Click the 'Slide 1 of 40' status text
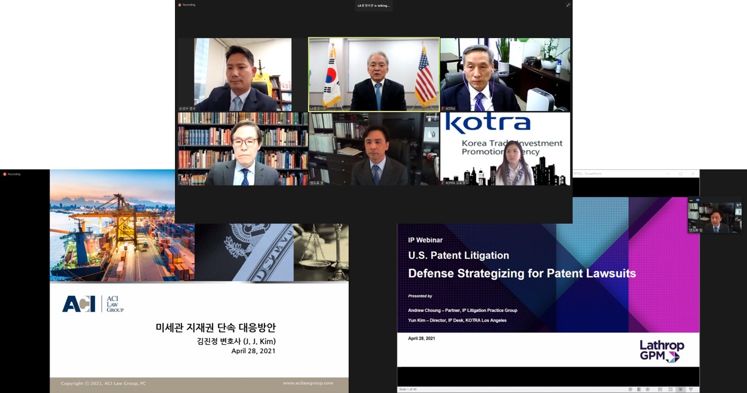747x393 pixels. point(408,389)
